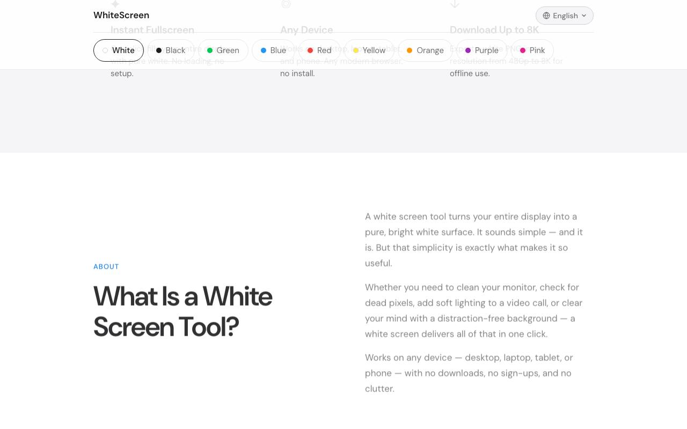This screenshot has height=429, width=687.
Task: Click the paragraph starting 'Whether you need to clean'
Action: pos(474,310)
